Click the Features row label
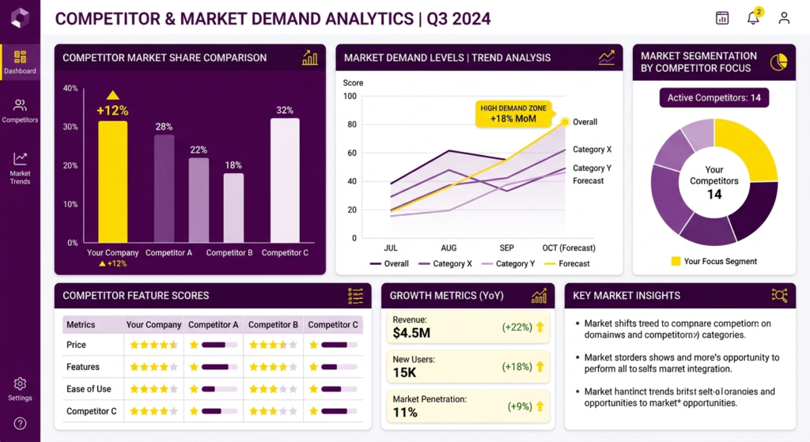Viewport: 810px width, 442px height. [x=82, y=367]
